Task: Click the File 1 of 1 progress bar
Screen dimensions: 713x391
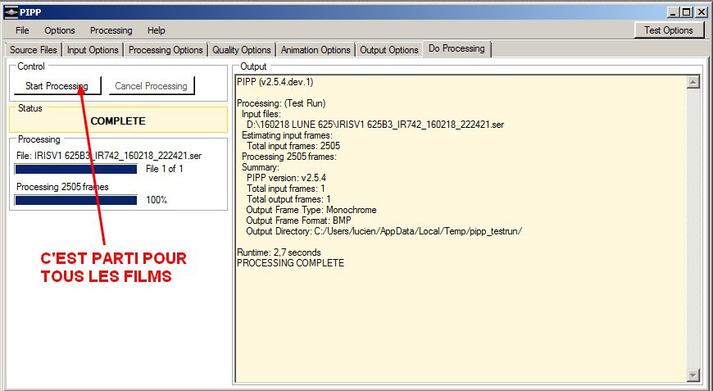Action: coord(76,169)
